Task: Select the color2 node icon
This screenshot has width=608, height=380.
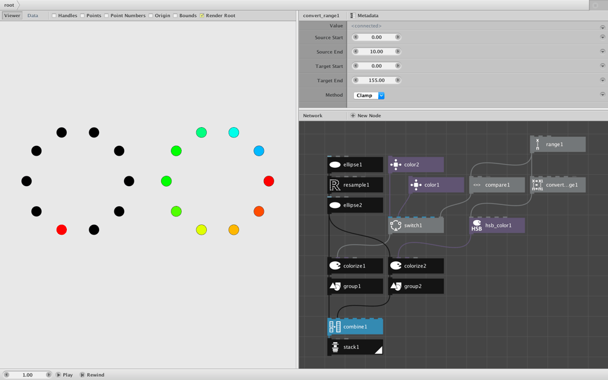Action: coord(396,165)
